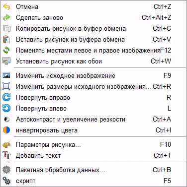The height and width of the screenshot is (187, 187).
Task: Click the orange-blue invert colors icon
Action: [6, 130]
